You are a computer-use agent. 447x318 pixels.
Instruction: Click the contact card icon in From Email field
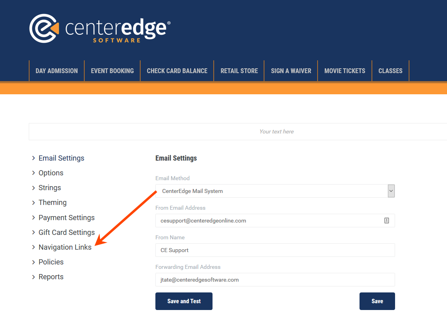tap(387, 221)
